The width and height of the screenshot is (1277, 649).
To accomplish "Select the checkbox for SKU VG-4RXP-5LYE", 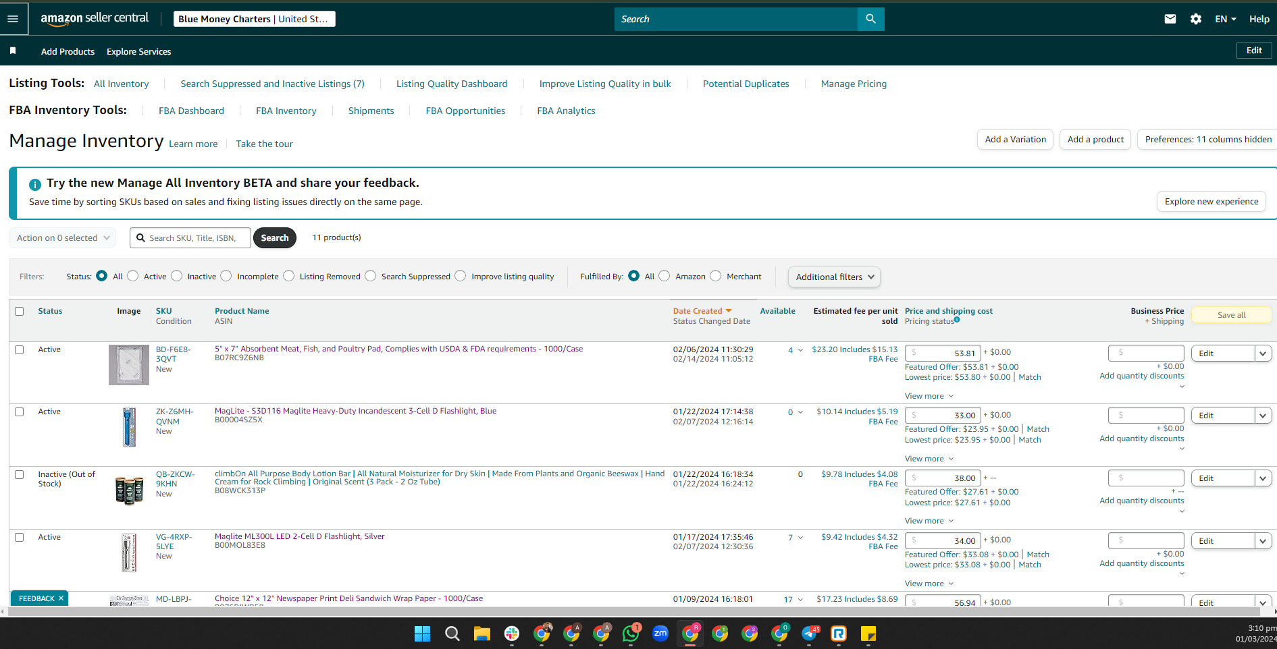I will (x=20, y=537).
